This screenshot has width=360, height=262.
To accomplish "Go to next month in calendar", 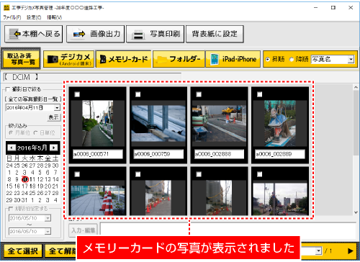I will (x=54, y=148).
